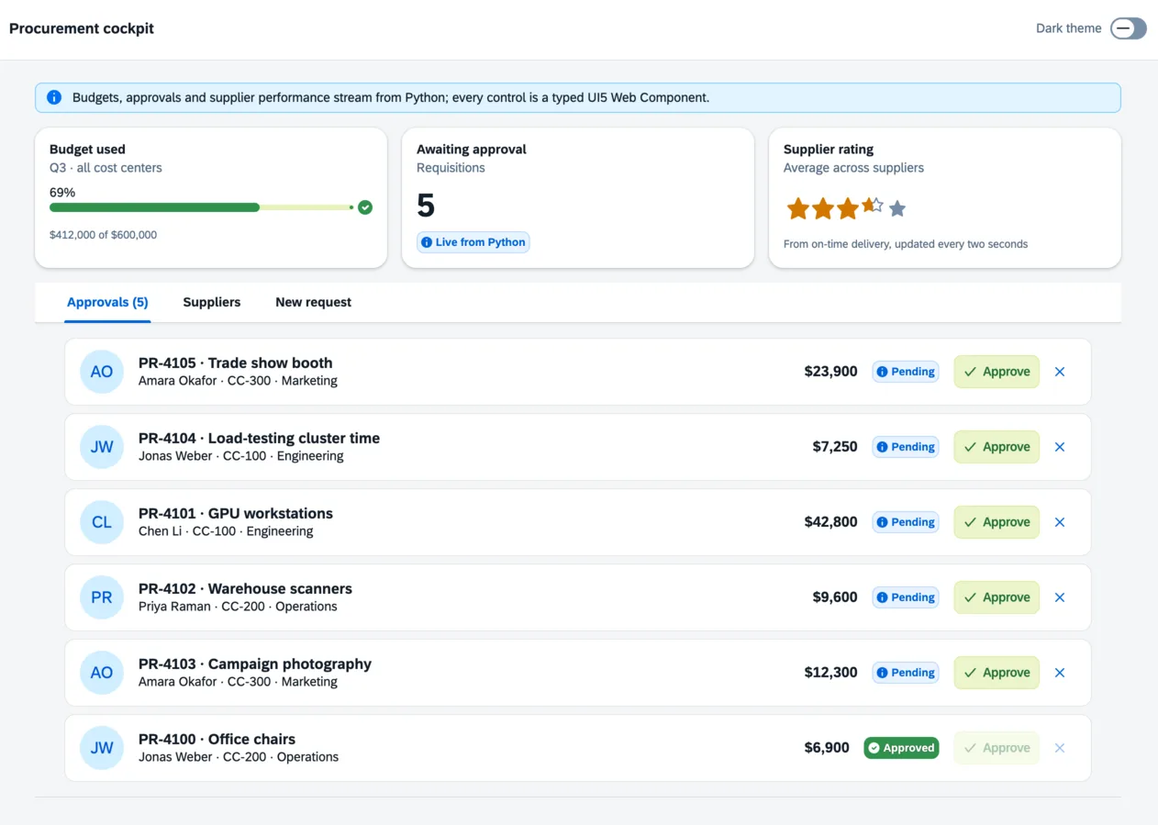This screenshot has width=1158, height=825.
Task: Click the title PR-4105 · Trade show booth
Action: pos(236,362)
